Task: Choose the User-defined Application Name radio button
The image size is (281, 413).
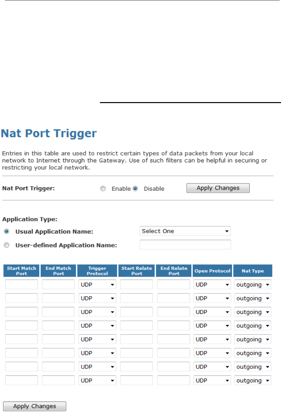Action: pos(7,245)
